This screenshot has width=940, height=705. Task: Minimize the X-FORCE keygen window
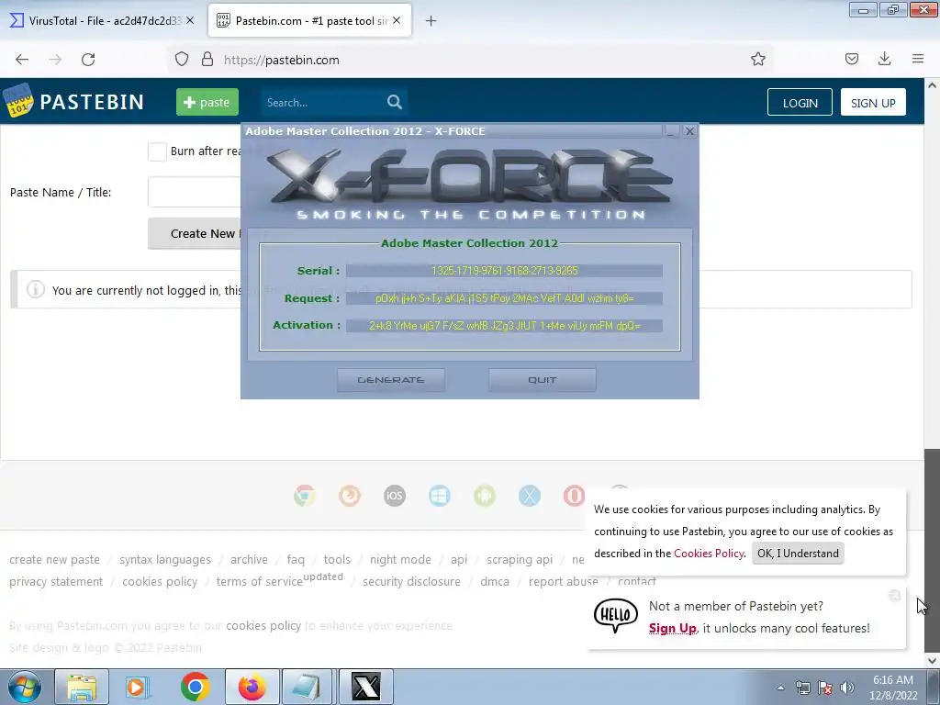coord(671,131)
